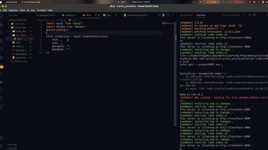Split the editor with the split icon
The image size is (268, 150).
pos(168,15)
